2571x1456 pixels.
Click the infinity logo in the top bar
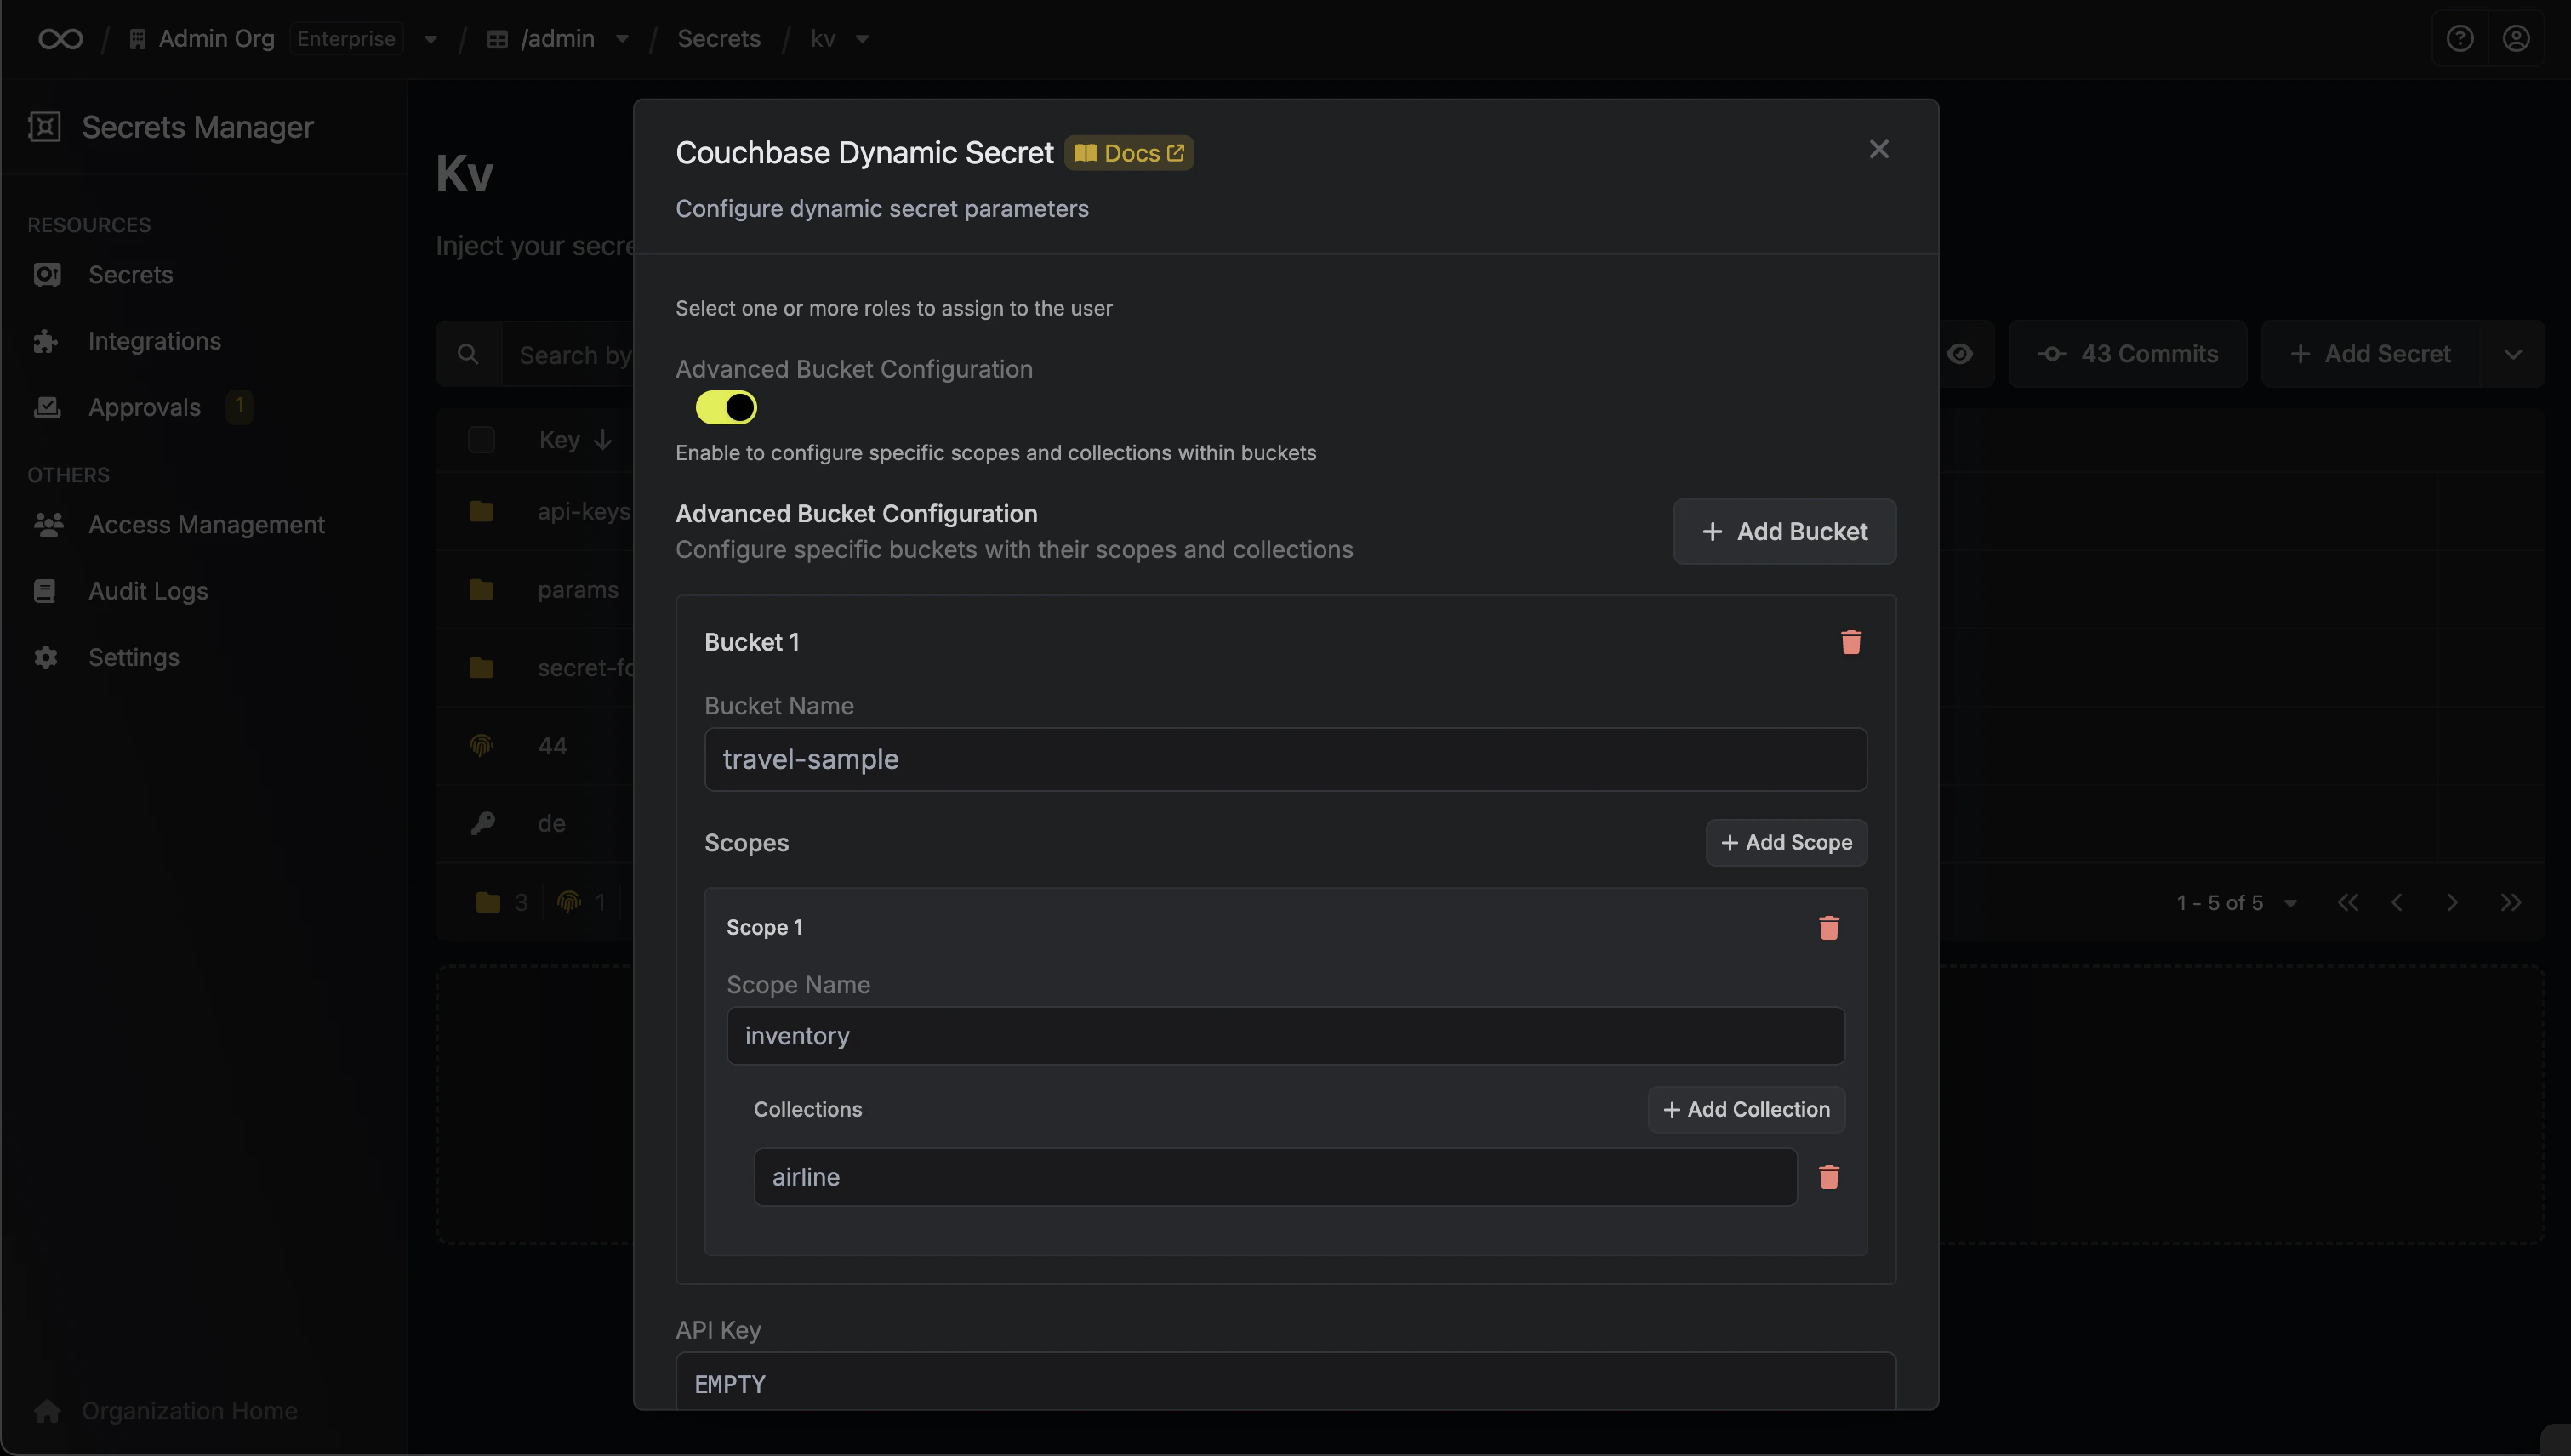click(x=60, y=39)
